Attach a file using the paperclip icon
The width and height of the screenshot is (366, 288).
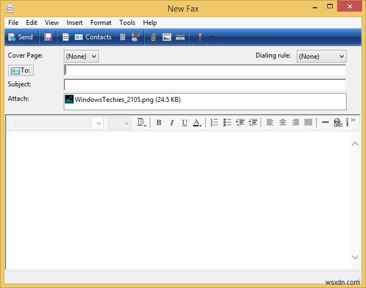(x=153, y=37)
